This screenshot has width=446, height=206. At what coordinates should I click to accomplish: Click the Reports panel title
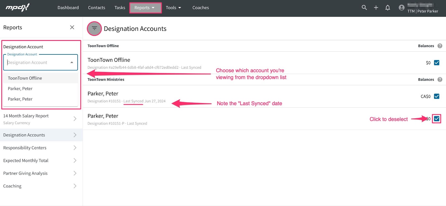(13, 28)
